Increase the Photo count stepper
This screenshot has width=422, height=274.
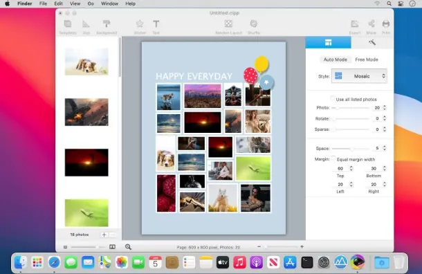pyautogui.click(x=385, y=106)
